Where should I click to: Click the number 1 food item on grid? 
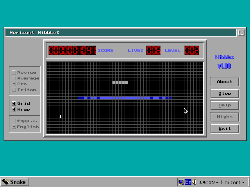point(61,117)
